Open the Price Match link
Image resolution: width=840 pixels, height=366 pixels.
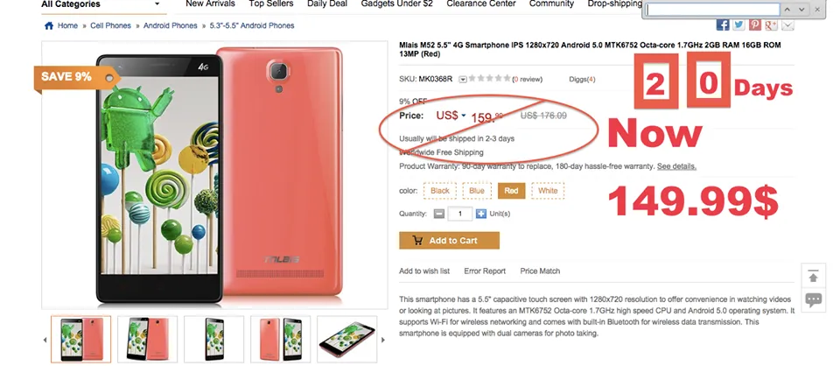(540, 271)
